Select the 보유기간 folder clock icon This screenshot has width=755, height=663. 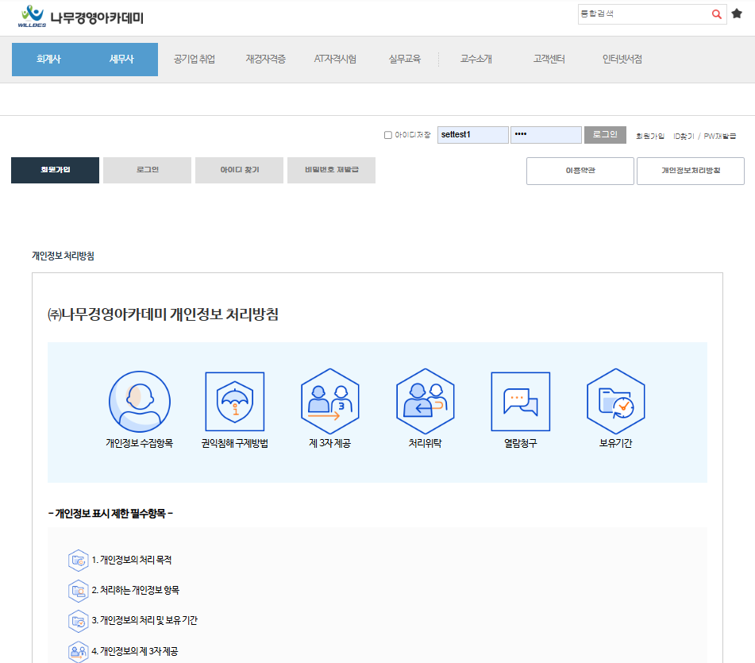tap(615, 402)
